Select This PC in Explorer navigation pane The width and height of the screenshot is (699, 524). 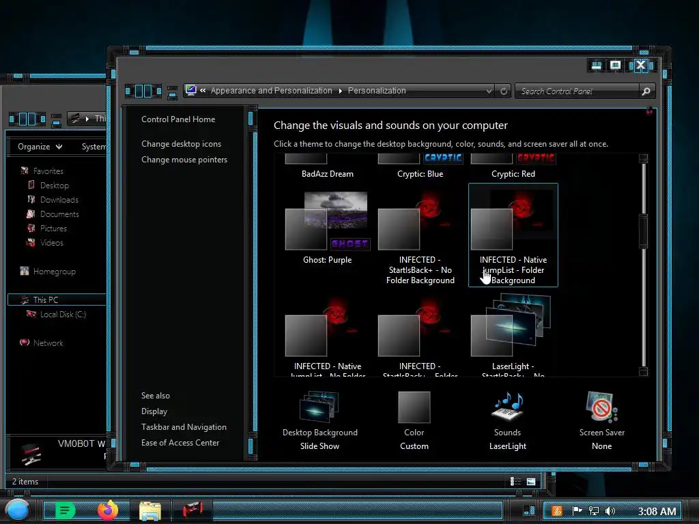[57, 300]
